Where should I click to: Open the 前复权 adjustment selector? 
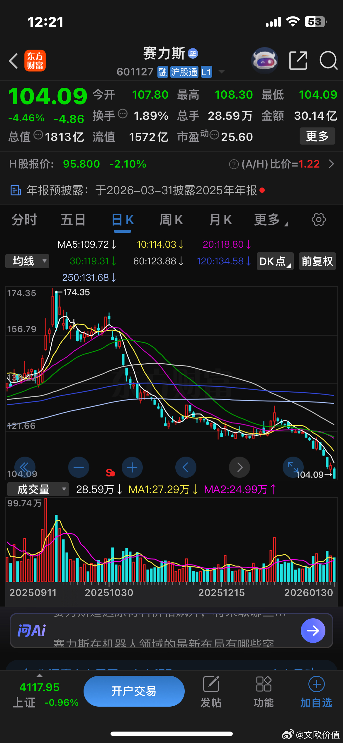coord(317,261)
